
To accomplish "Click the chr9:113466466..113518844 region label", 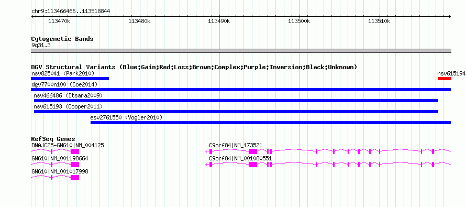I will coord(71,12).
